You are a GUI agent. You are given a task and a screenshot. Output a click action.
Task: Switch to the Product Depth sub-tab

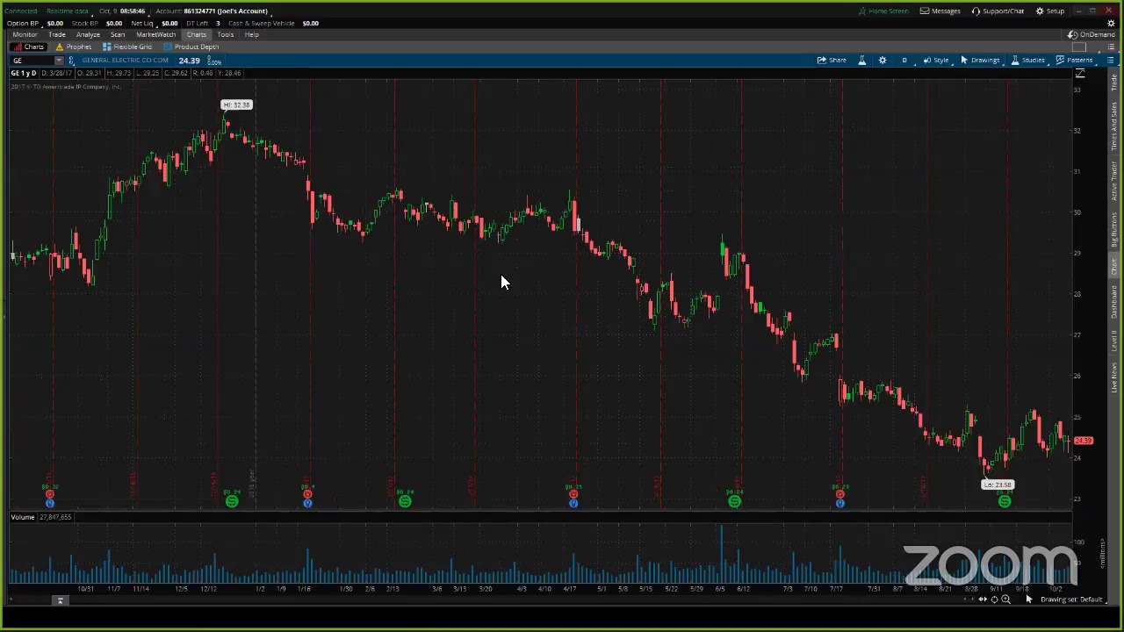(191, 47)
